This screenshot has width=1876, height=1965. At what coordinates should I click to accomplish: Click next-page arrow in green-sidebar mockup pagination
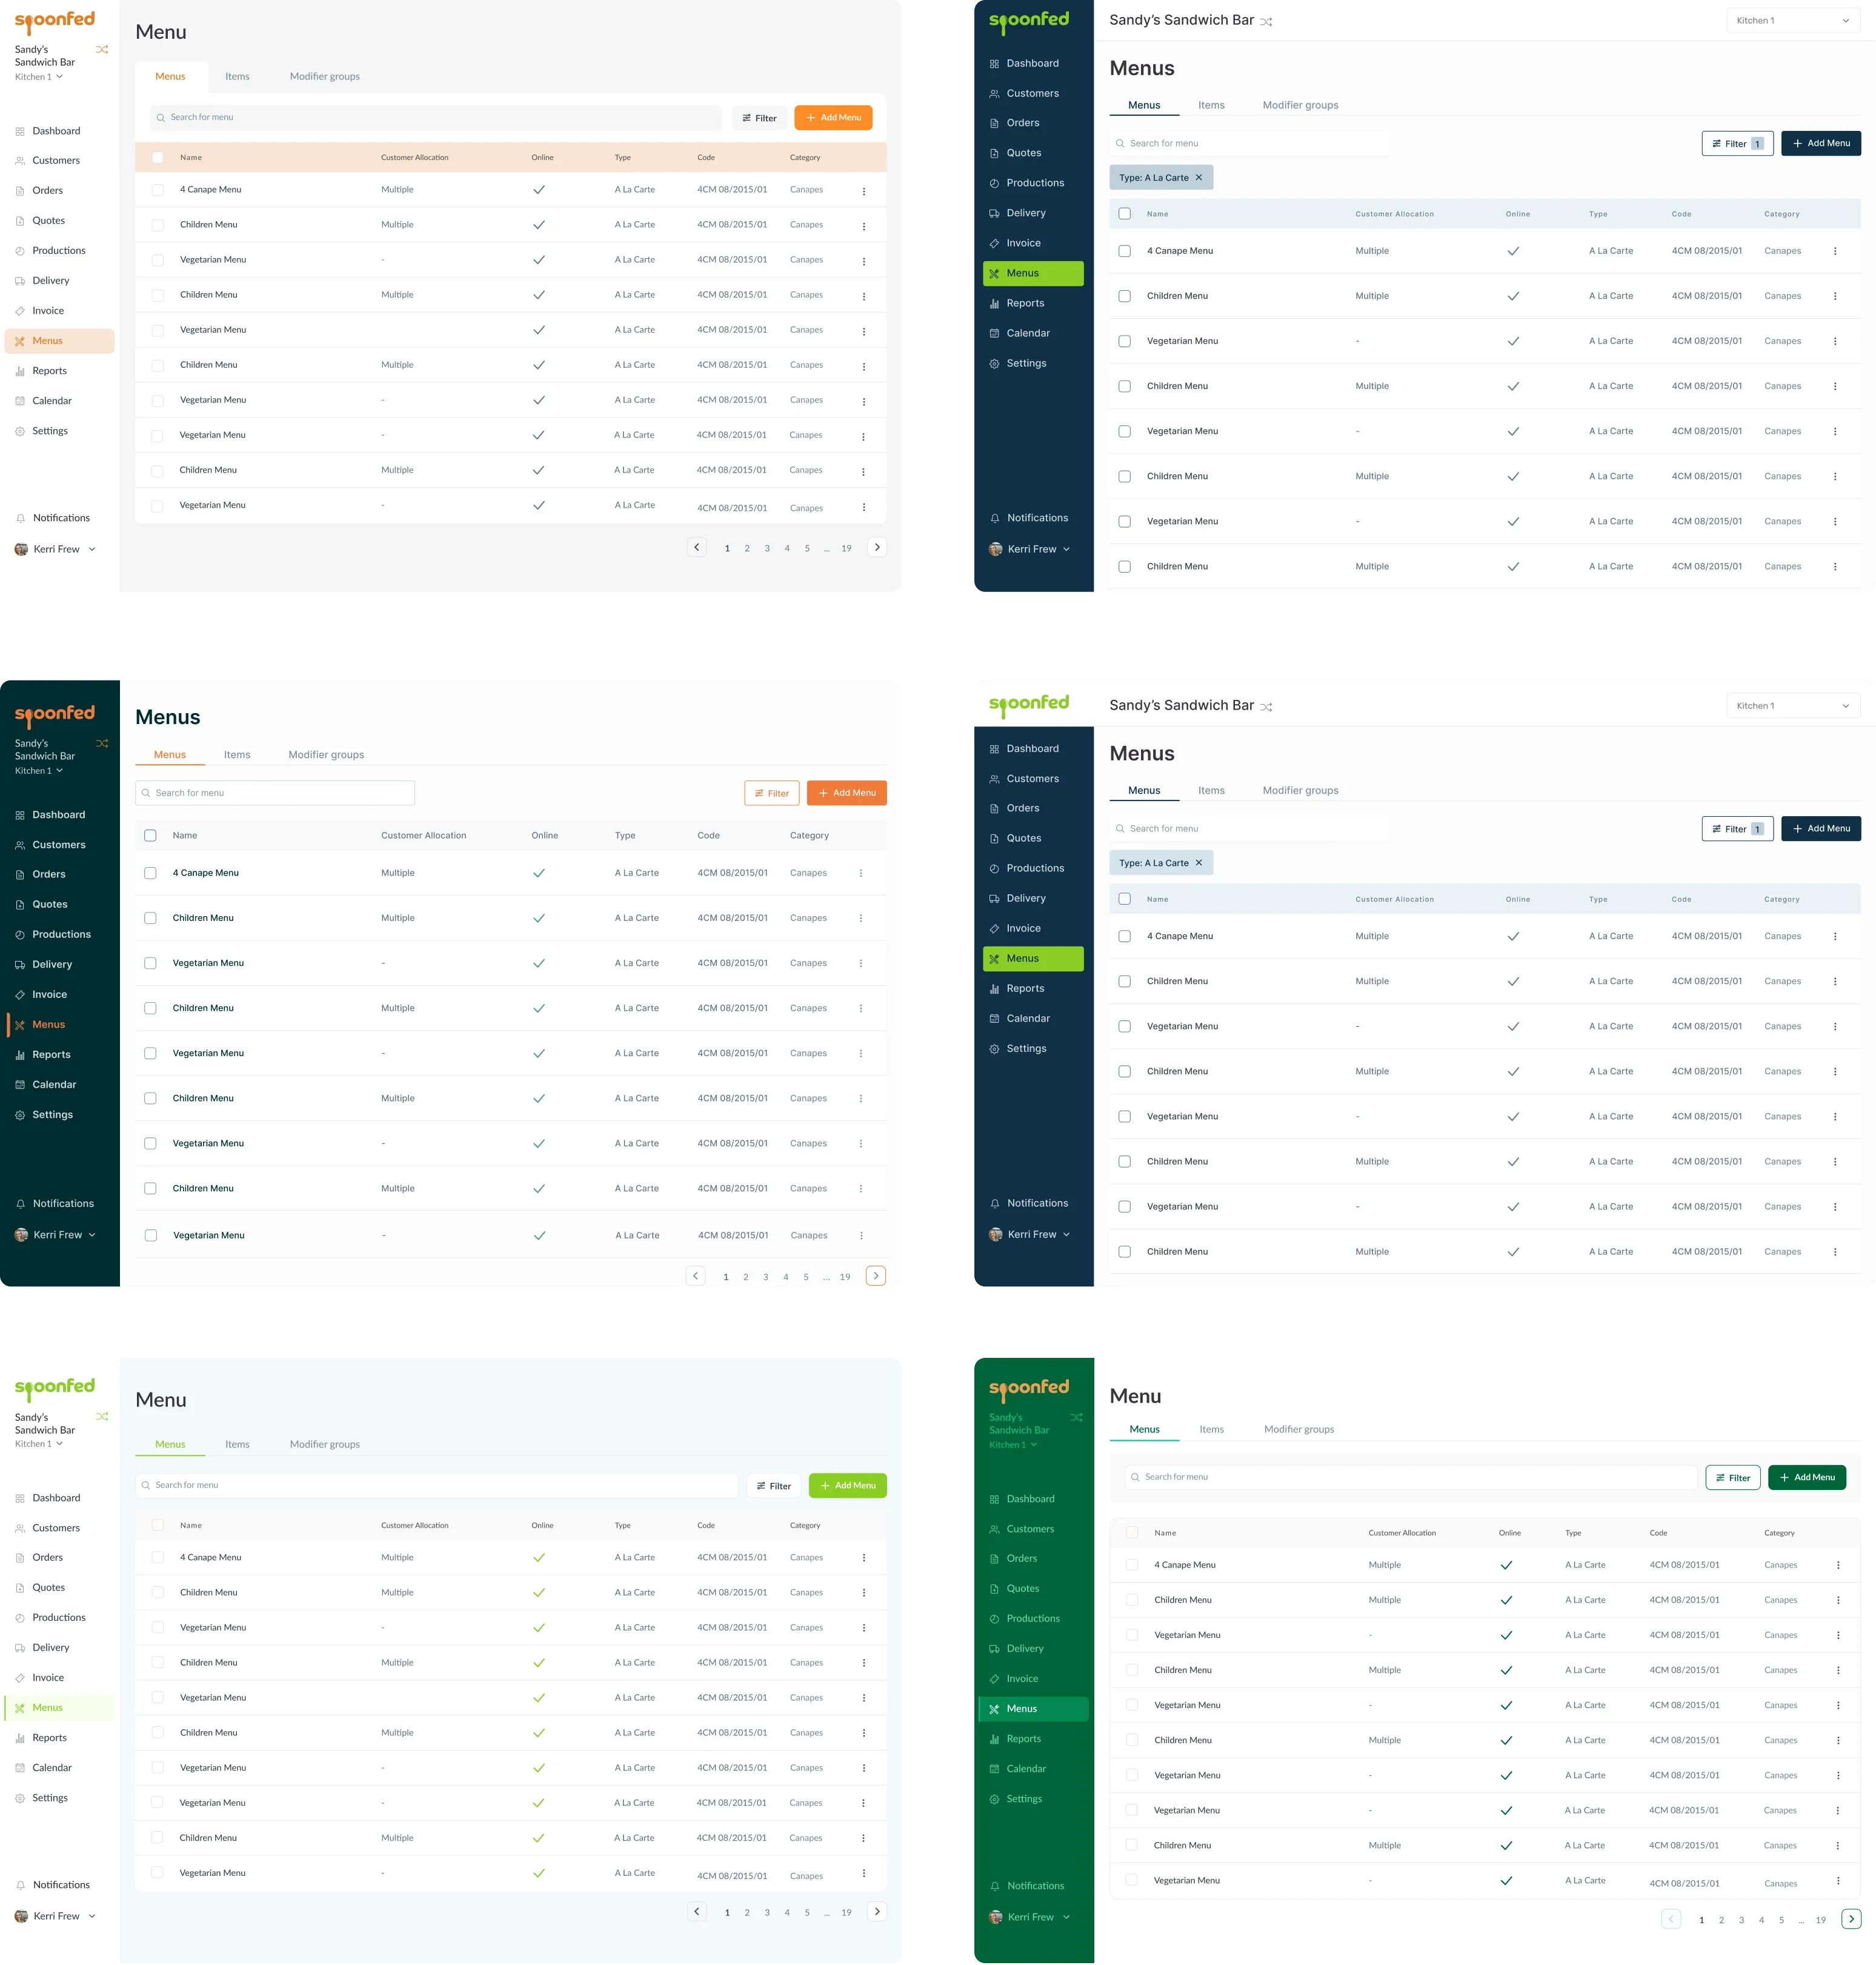click(1851, 1919)
